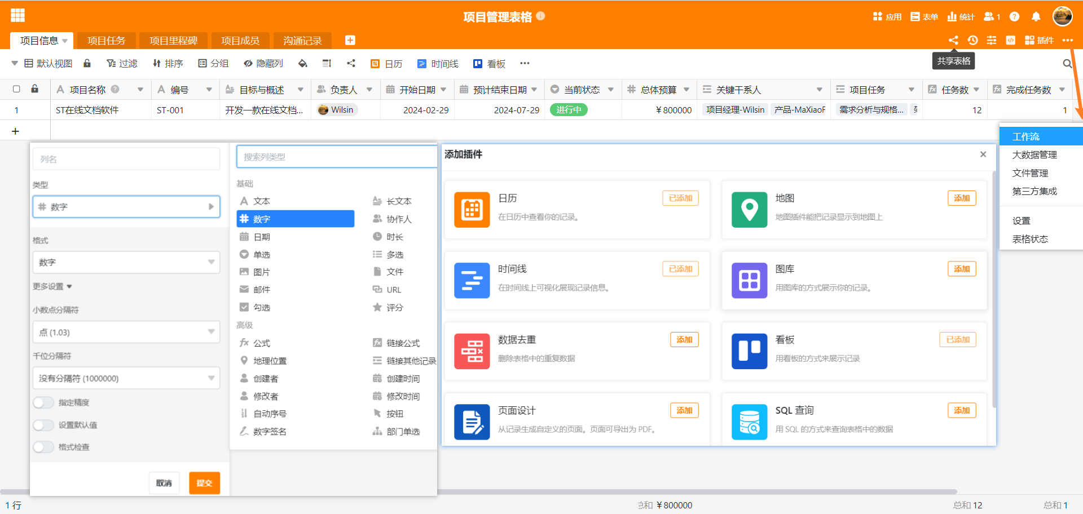This screenshot has width=1083, height=514.
Task: Click the search magnifier icon
Action: (x=1067, y=64)
